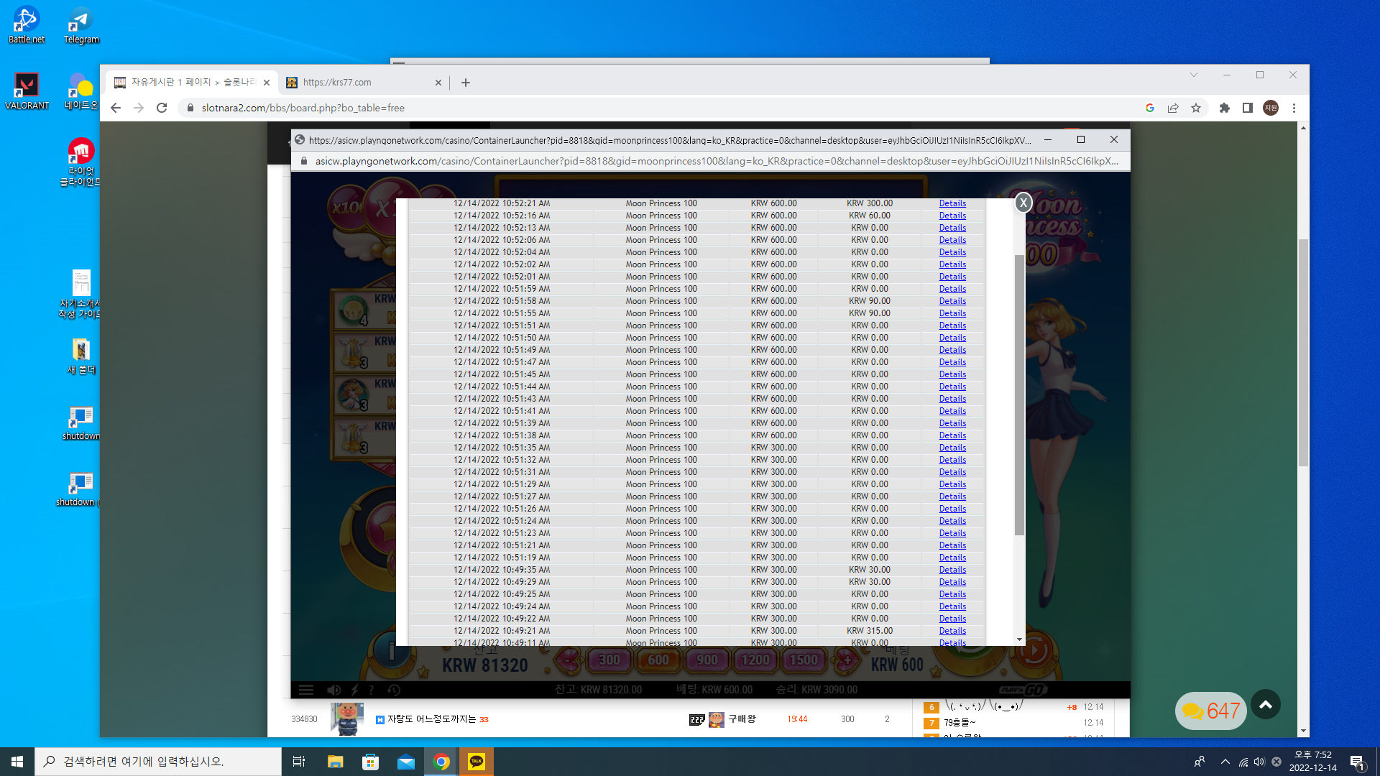The image size is (1380, 776).
Task: Toggle fast play lightning icon
Action: [354, 690]
